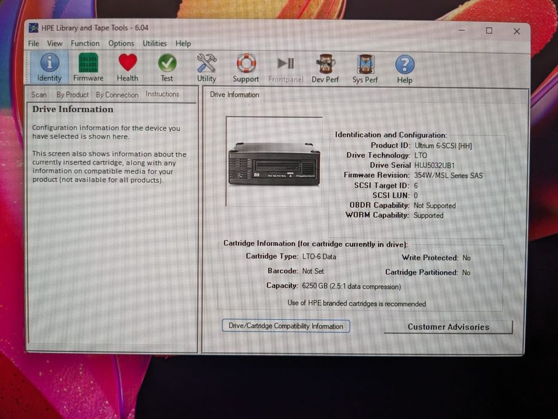Click WORM Capability value Supported
This screenshot has height=419, width=558.
(428, 215)
